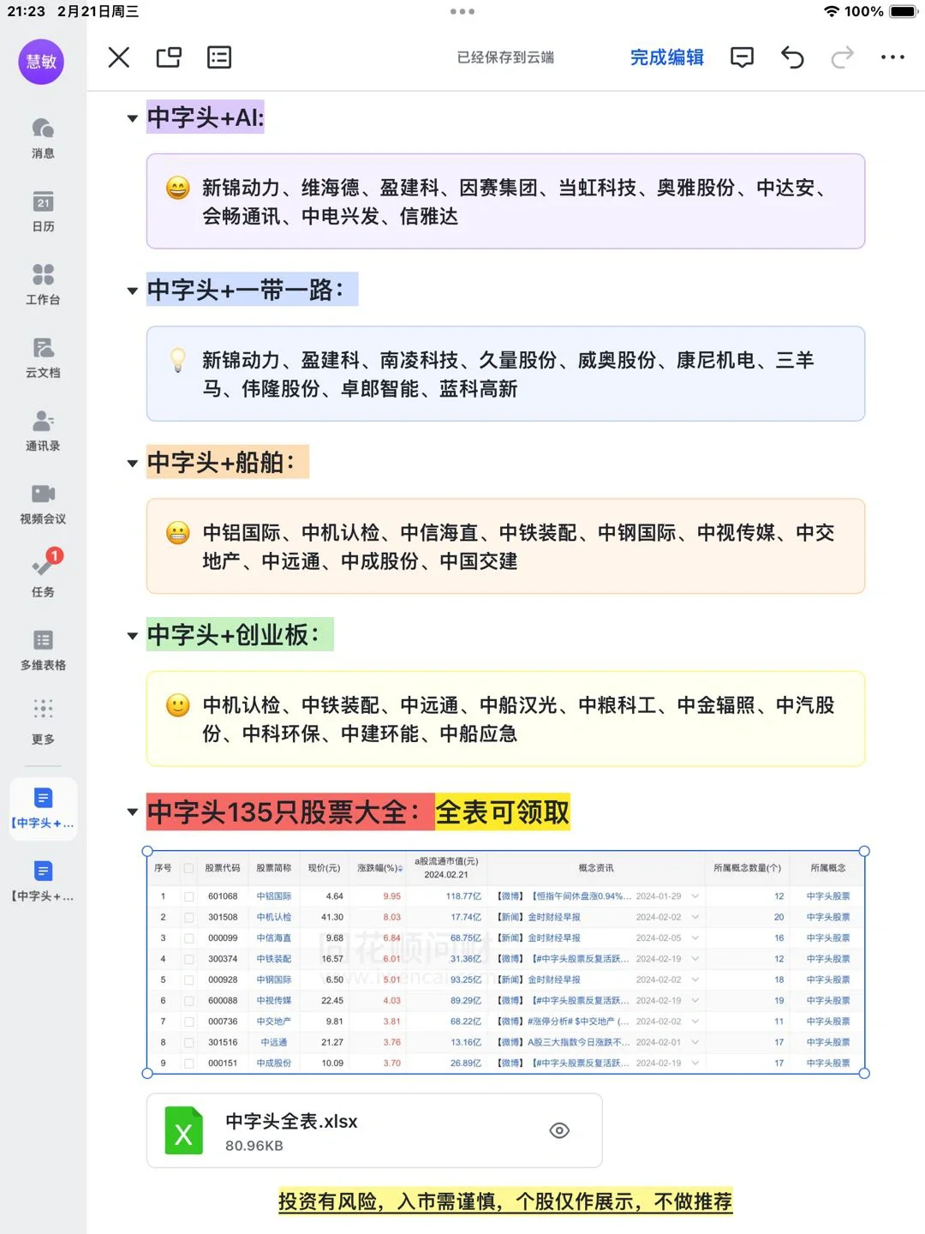Select the stock table image
The width and height of the screenshot is (925, 1234).
[x=505, y=962]
